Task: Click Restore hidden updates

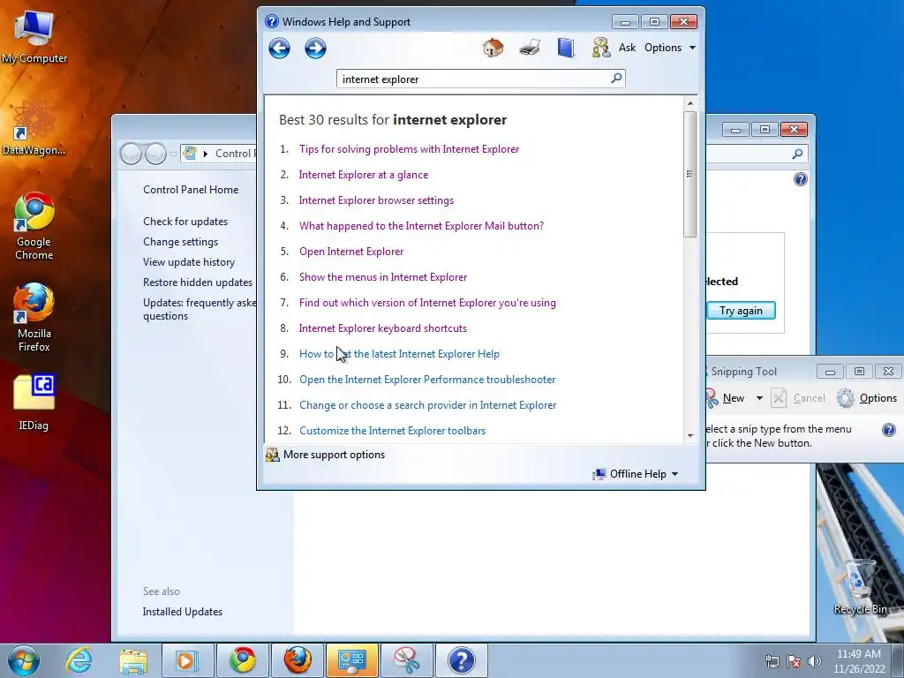Action: click(x=197, y=282)
